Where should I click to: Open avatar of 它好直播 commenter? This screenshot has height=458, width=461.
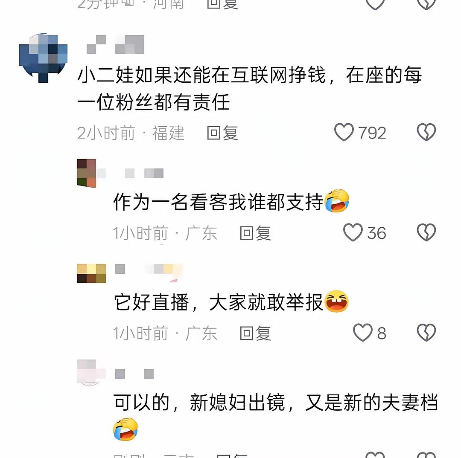(x=91, y=273)
